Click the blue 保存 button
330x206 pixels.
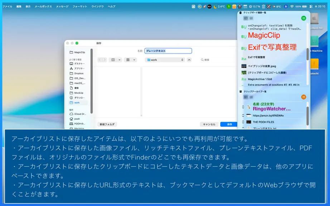(229, 124)
